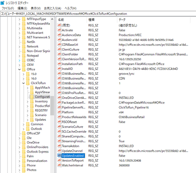Click the tree pane vertical scrollbar thumb
This screenshot has width=196, height=173.
[52, 106]
